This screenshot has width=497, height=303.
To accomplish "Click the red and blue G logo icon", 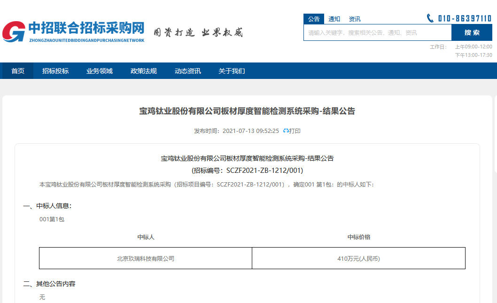I will (14, 31).
